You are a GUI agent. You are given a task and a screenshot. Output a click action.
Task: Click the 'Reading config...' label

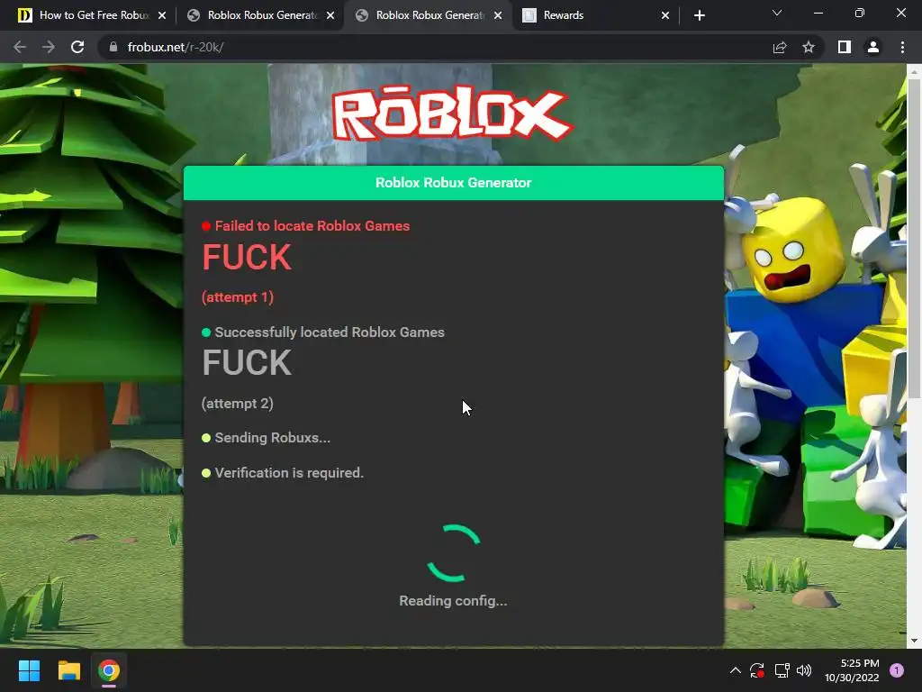pyautogui.click(x=454, y=601)
